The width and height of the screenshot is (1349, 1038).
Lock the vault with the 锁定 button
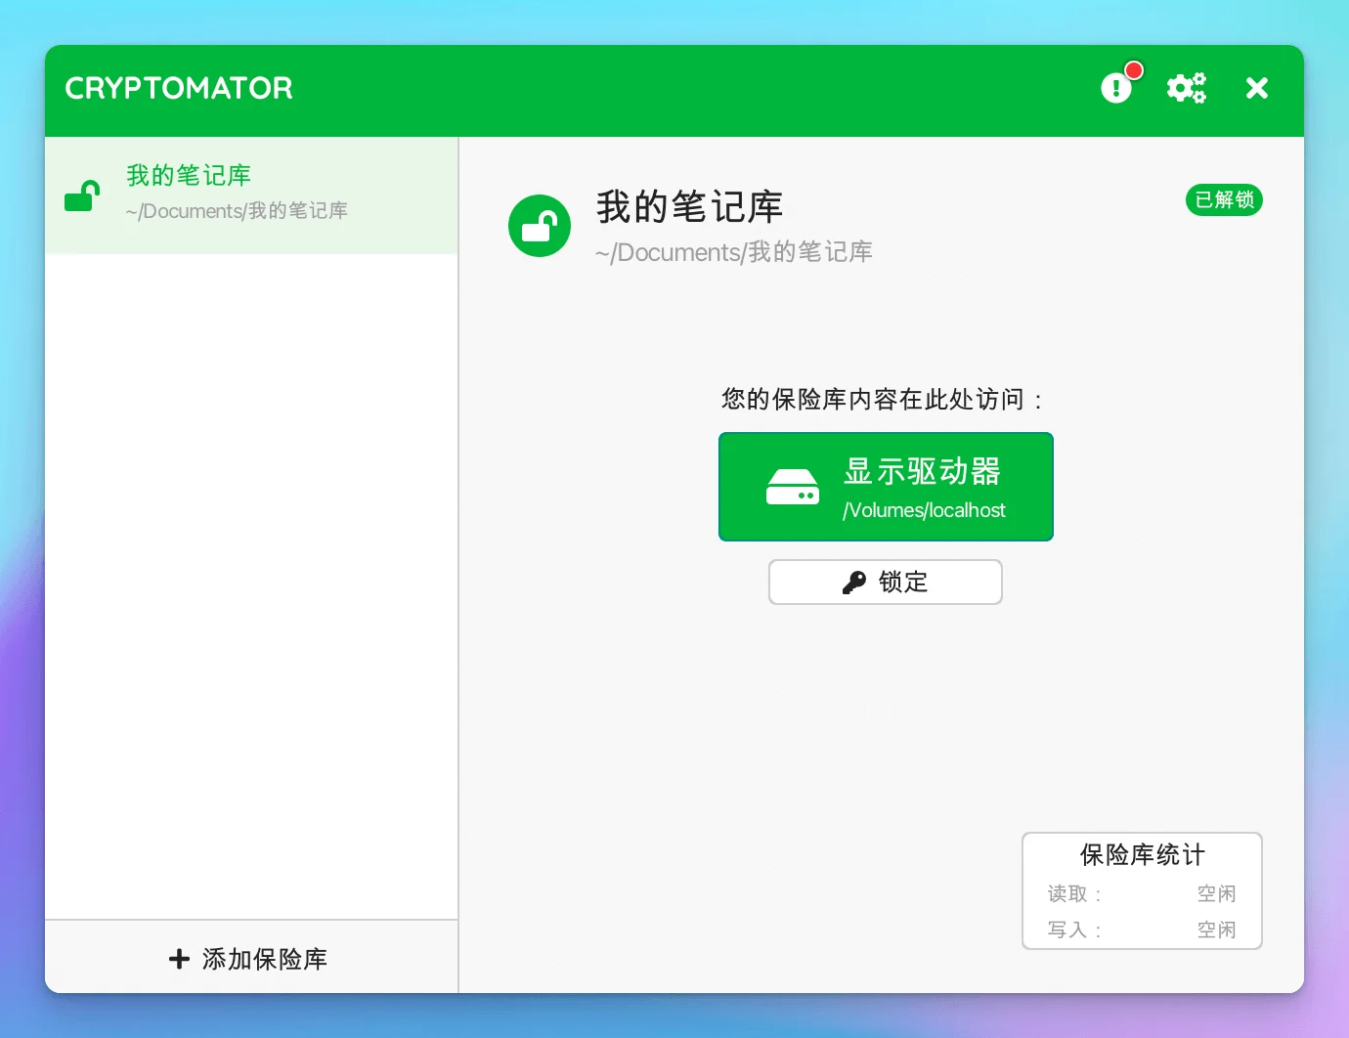tap(886, 583)
